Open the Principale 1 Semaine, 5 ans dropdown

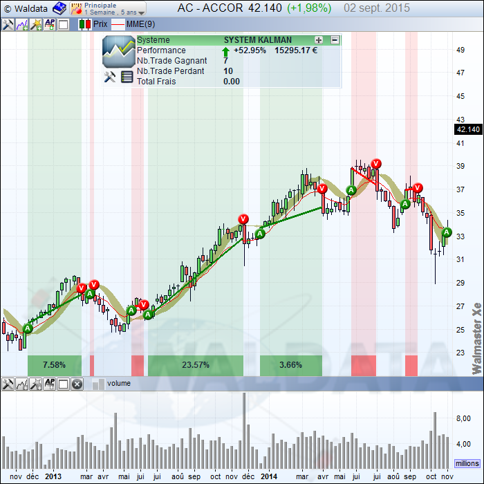click(108, 8)
